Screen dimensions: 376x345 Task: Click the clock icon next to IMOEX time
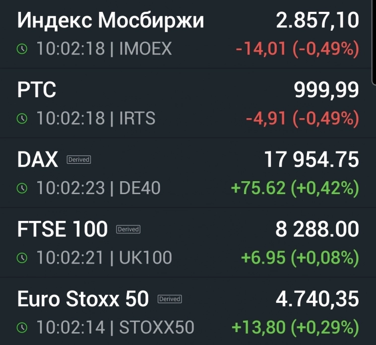tap(22, 49)
